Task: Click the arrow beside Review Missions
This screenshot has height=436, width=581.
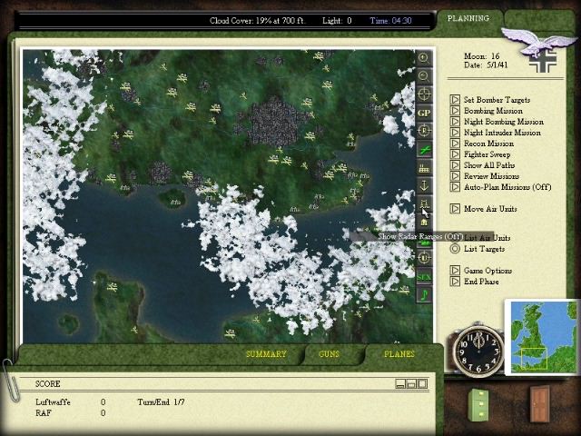Action: [455, 176]
